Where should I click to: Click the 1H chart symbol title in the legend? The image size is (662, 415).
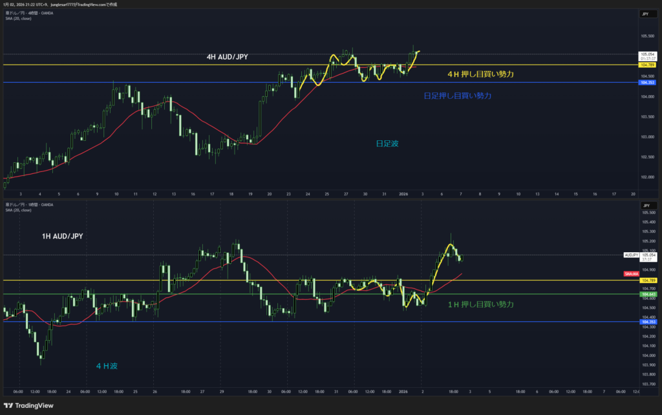pos(29,204)
